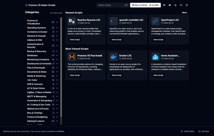Open the Discord icon link

(x=170, y=5)
